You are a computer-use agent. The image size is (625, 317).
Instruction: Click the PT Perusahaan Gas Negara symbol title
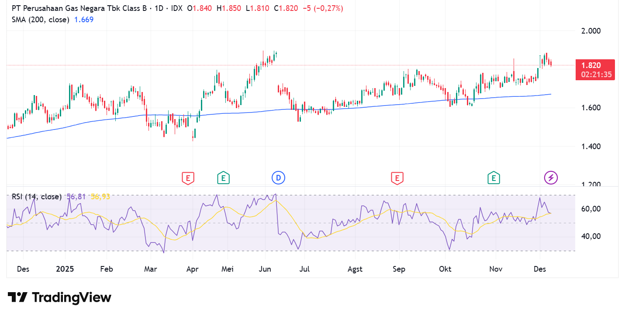[x=79, y=8]
